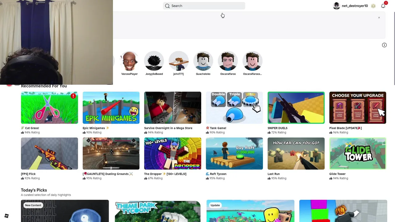Viewport: 395px width, 222px height.
Task: Open VanossPlayer friend avatar
Action: point(129,61)
